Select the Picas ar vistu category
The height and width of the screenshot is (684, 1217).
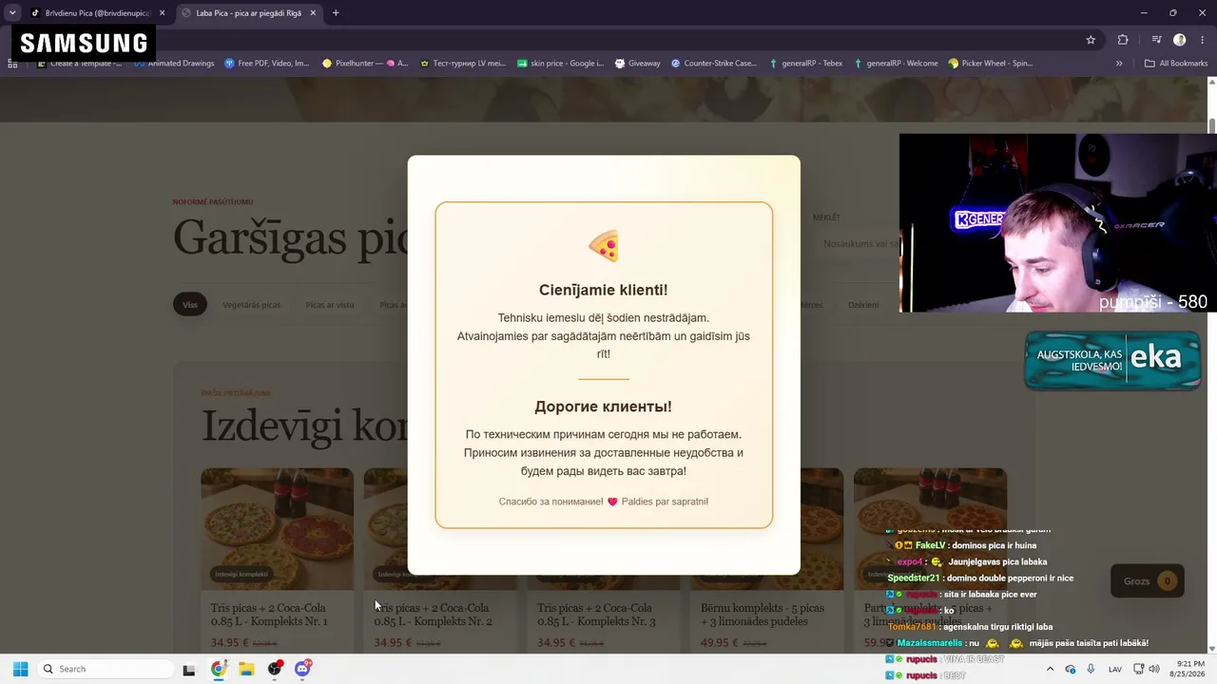point(330,305)
